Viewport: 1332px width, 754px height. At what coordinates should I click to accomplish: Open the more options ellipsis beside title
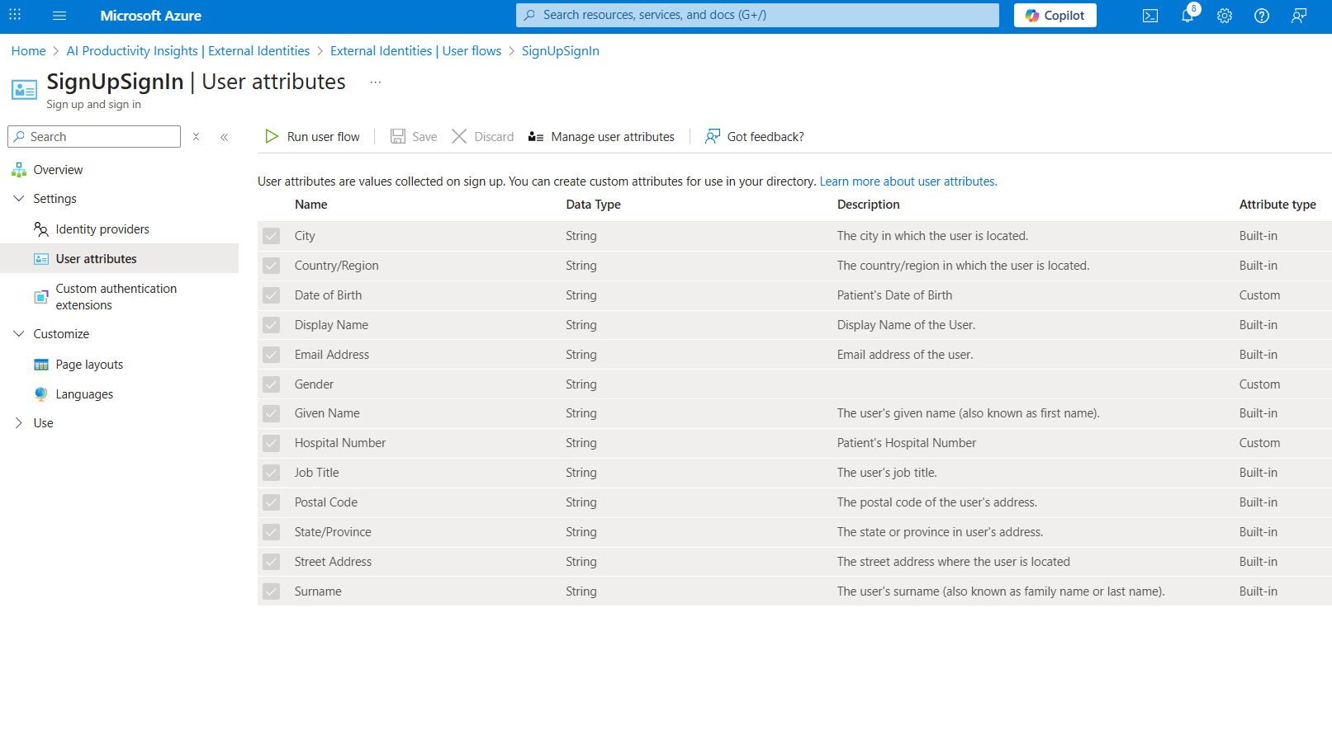point(376,82)
